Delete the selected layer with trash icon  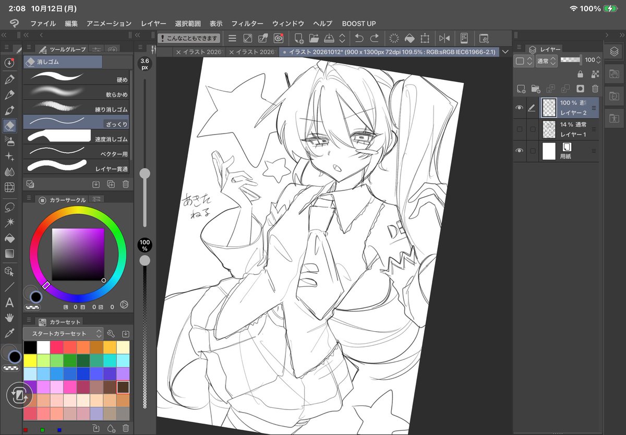point(595,89)
